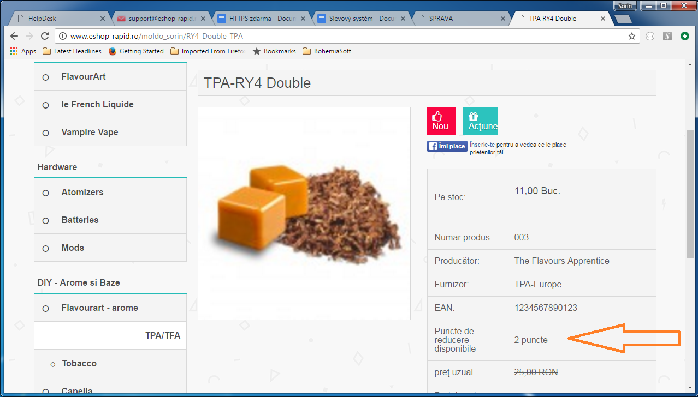This screenshot has height=397, width=698.
Task: Open the Atomizers category
Action: pyautogui.click(x=110, y=192)
